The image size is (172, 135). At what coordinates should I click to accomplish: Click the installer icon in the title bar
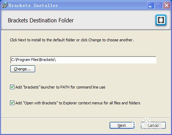tap(4, 5)
